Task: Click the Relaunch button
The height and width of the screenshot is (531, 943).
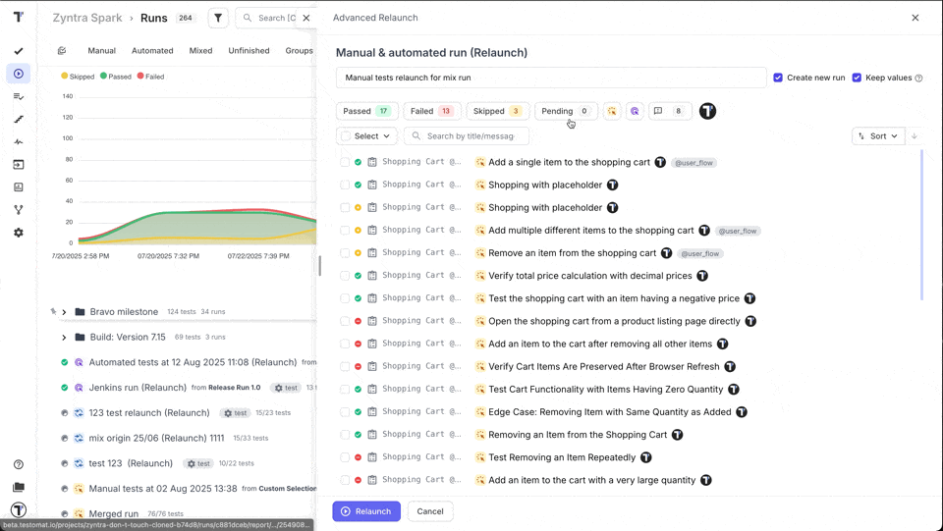Action: tap(365, 511)
